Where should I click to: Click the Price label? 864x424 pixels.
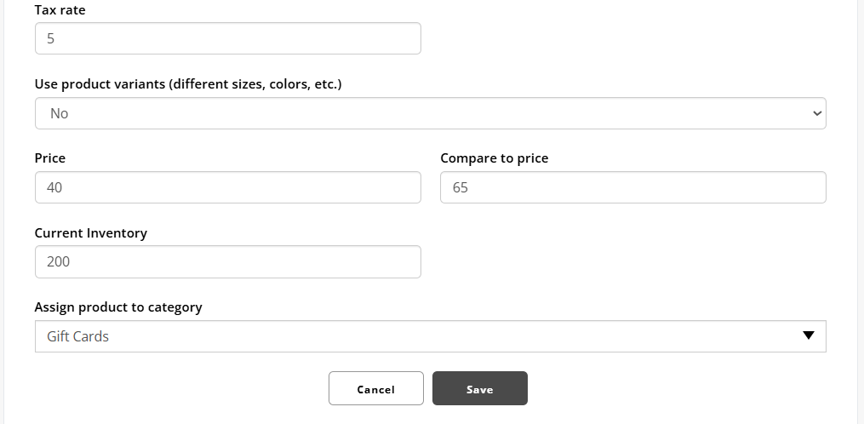(50, 158)
